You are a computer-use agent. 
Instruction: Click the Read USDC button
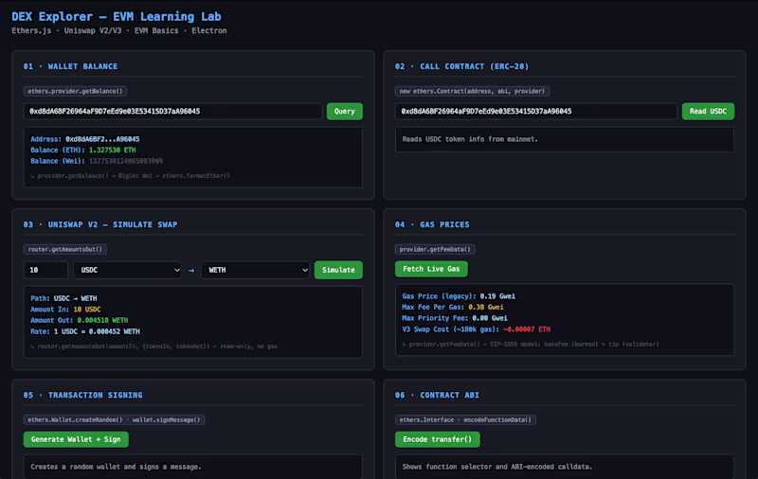pyautogui.click(x=708, y=111)
